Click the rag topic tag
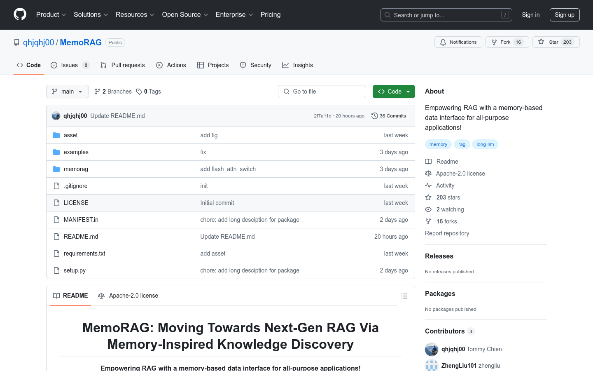The image size is (593, 371). coord(462,144)
